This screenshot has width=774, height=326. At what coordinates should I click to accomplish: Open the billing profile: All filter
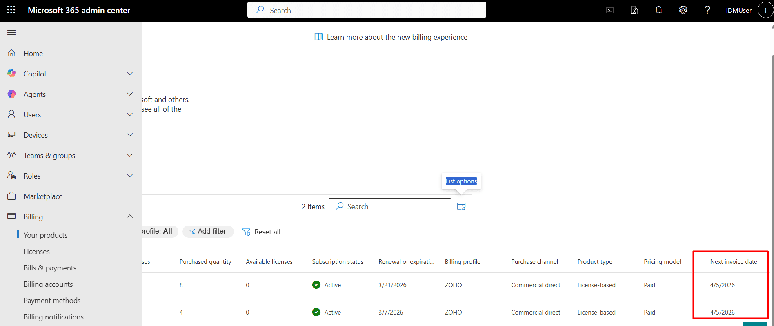pos(159,231)
